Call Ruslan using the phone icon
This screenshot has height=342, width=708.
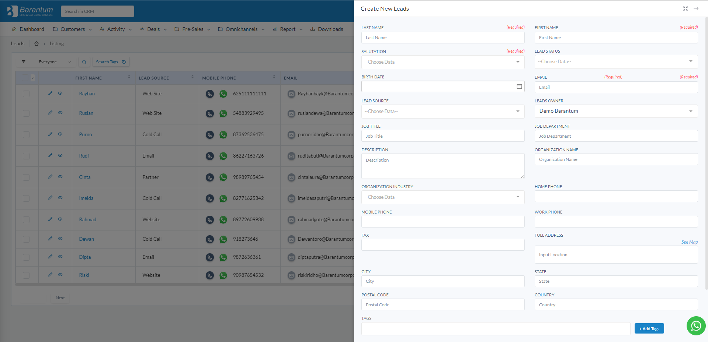(x=210, y=114)
